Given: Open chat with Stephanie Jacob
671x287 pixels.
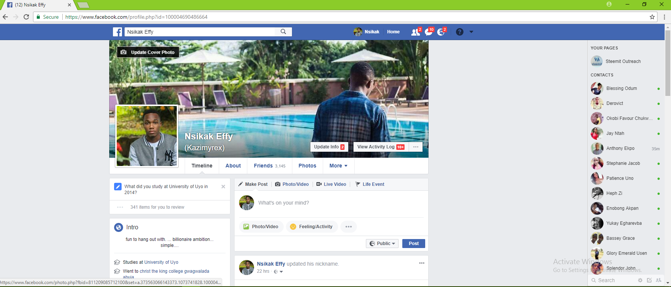Looking at the screenshot, I should pos(625,163).
